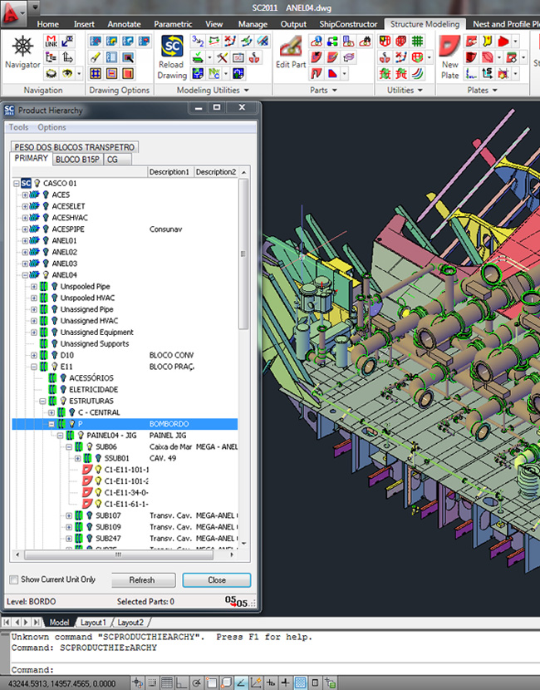
Task: Expand the C - CENTRAL tree node
Action: pos(52,412)
